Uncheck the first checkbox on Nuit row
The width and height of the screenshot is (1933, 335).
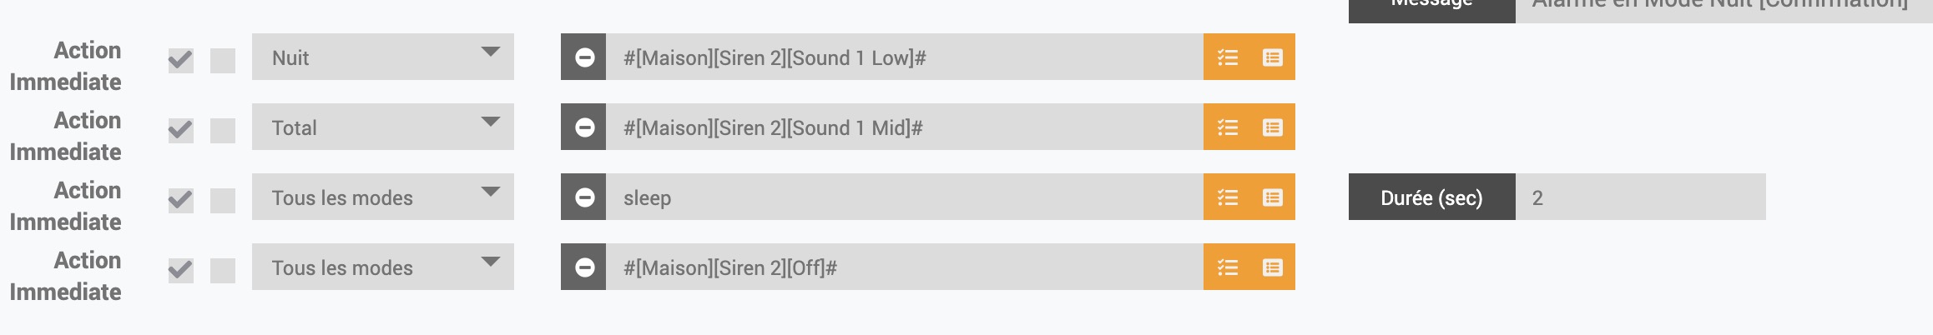click(181, 60)
